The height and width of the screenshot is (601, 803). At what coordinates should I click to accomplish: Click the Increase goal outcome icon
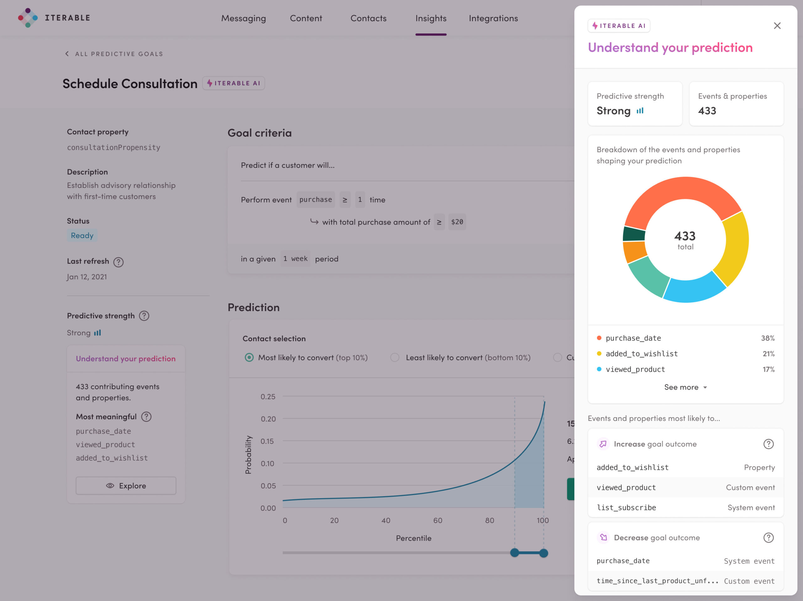tap(602, 444)
